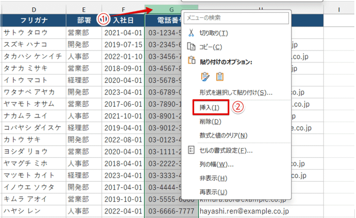Click phone cell 03-6666-7777
The height and width of the screenshot is (218, 356).
pyautogui.click(x=171, y=211)
